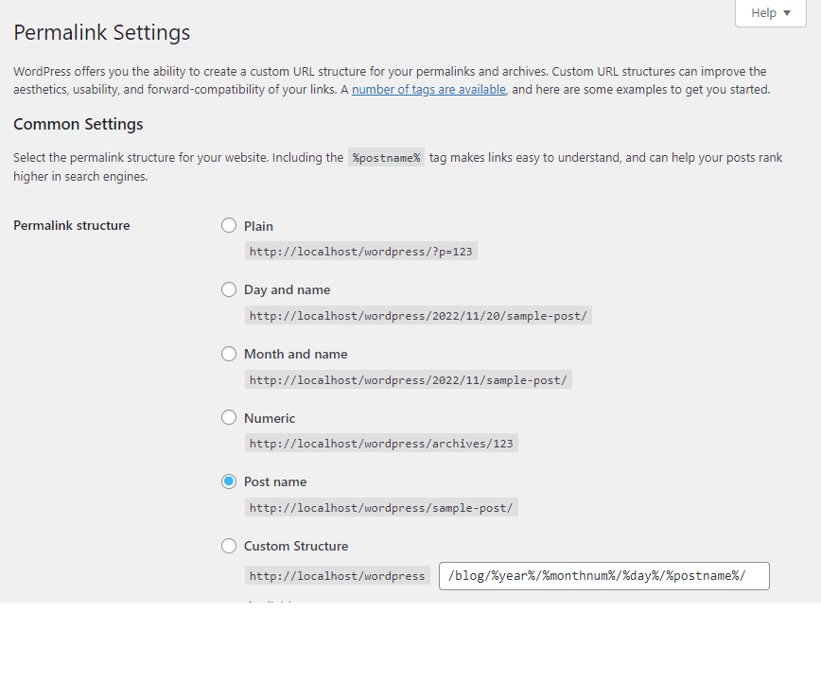The image size is (821, 700).
Task: Click the 2022/11/20/sample-post example URL
Action: 418,316
